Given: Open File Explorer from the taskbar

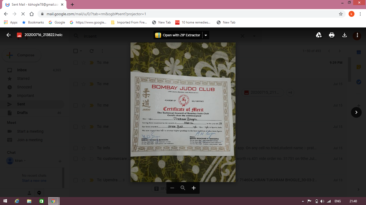Looking at the screenshot, I should [x=29, y=201].
